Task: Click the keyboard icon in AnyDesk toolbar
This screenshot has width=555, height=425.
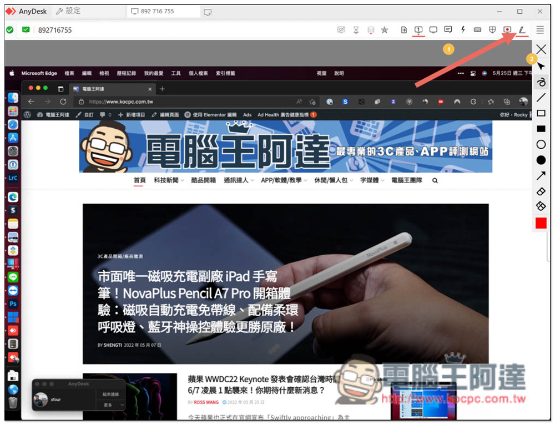Action: [x=477, y=30]
